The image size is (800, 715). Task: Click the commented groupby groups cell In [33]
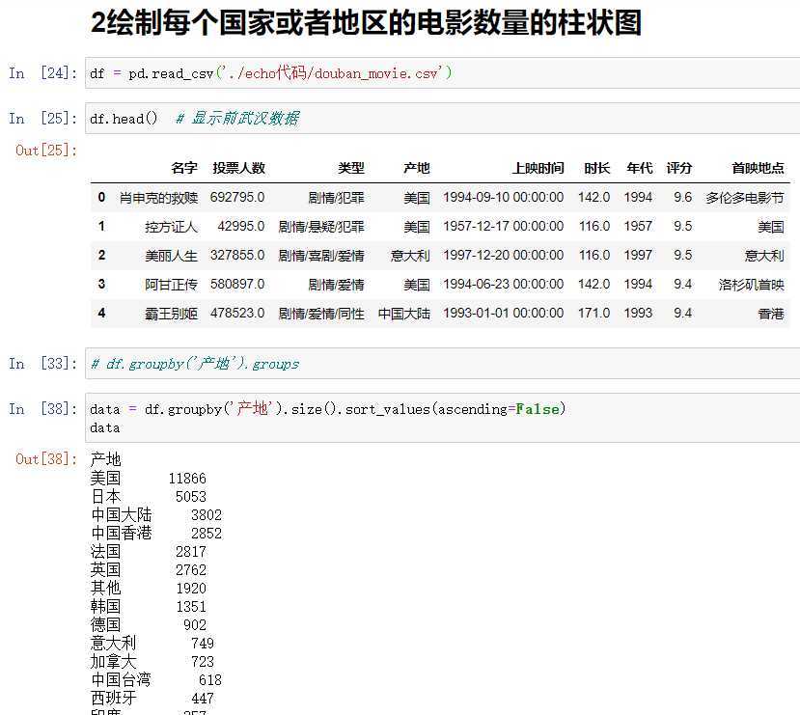tap(442, 364)
